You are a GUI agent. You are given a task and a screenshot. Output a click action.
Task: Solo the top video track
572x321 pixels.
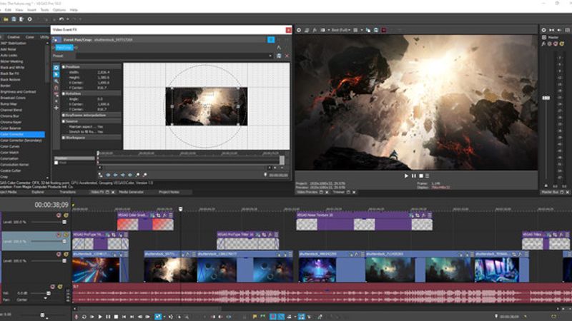coord(66,215)
